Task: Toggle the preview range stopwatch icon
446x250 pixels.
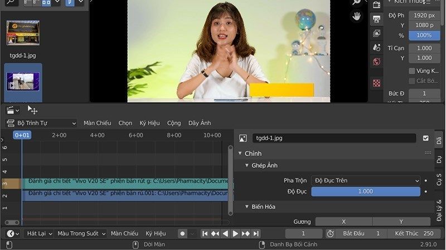Action: pos(330,233)
